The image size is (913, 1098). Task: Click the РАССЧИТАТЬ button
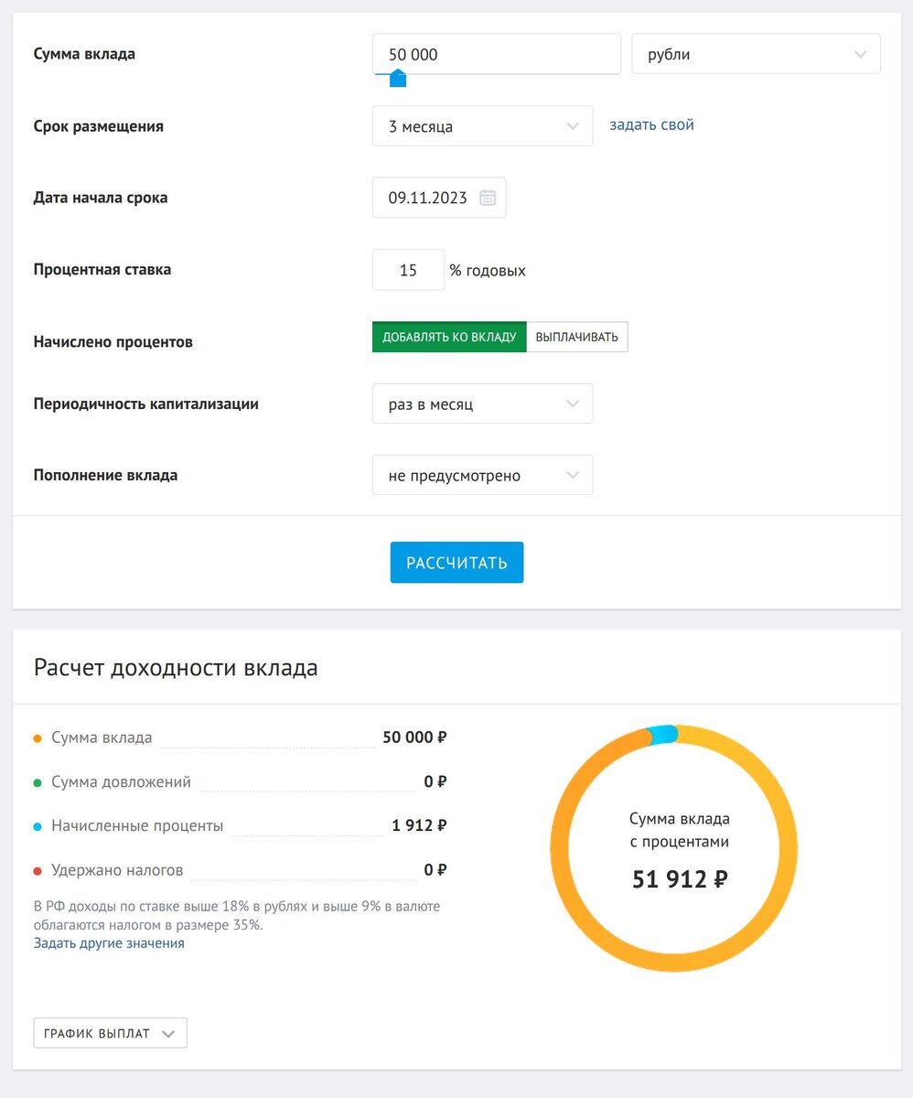click(x=456, y=563)
